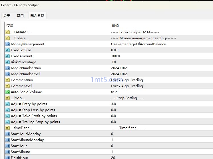This screenshot has height=159, width=213.
Task: Click the boolean icon beside Auto Scale Volume
Action: pos(7,92)
